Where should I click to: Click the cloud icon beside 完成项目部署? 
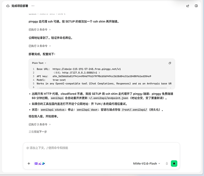point(8,6)
